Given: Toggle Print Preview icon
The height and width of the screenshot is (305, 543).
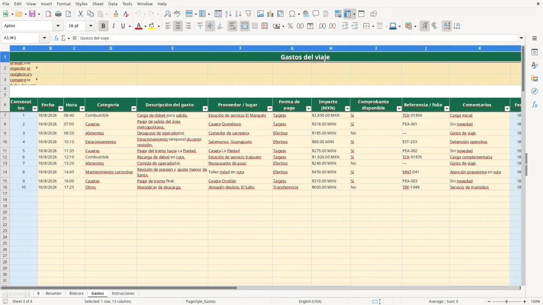Looking at the screenshot, I should click(x=68, y=14).
